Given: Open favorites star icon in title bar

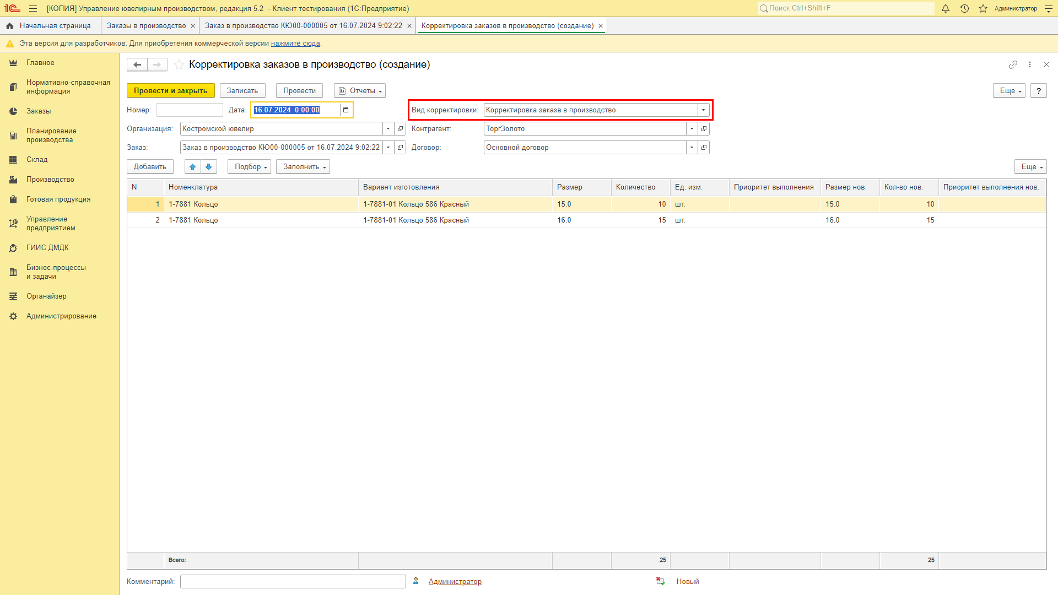Looking at the screenshot, I should pyautogui.click(x=983, y=8).
